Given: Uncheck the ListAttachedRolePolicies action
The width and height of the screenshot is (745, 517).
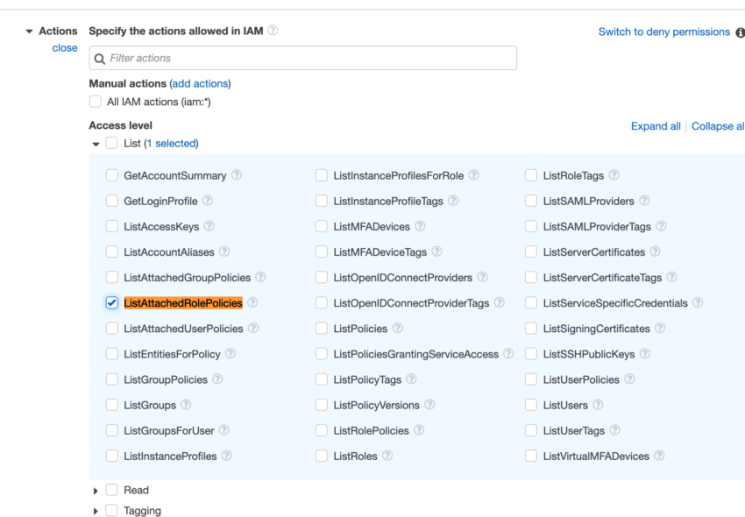Looking at the screenshot, I should click(x=111, y=301).
